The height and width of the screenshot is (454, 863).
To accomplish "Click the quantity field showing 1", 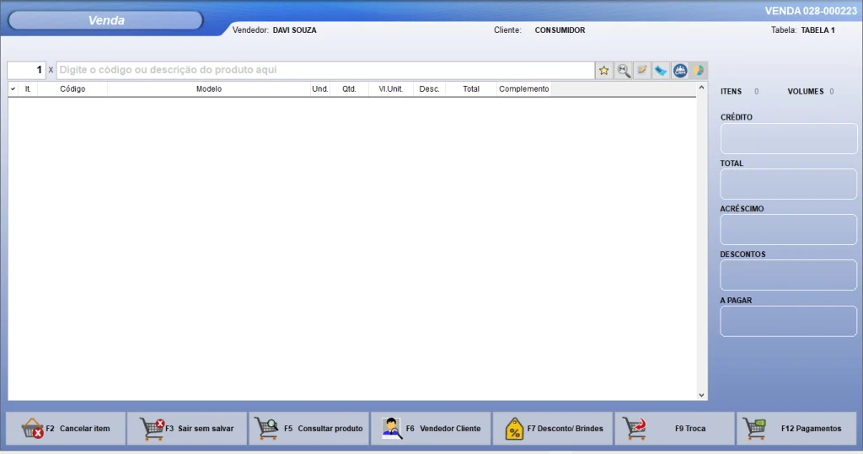I will coord(26,70).
